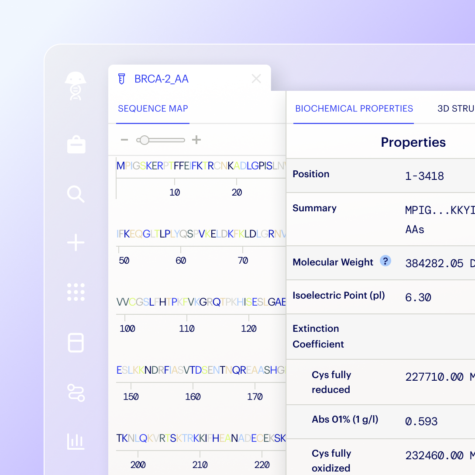Screen dimensions: 475x475
Task: Select the BIOCHEMICAL PROPERTIES tab
Action: (x=354, y=109)
